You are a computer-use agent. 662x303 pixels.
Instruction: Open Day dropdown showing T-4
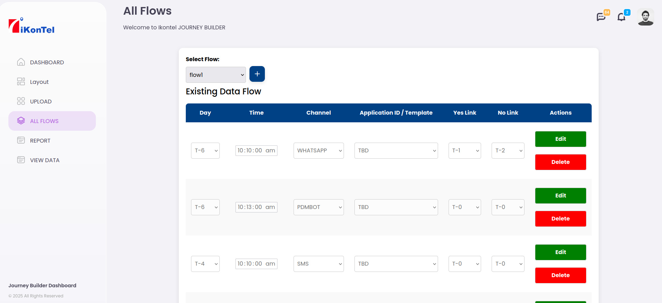[x=205, y=264]
